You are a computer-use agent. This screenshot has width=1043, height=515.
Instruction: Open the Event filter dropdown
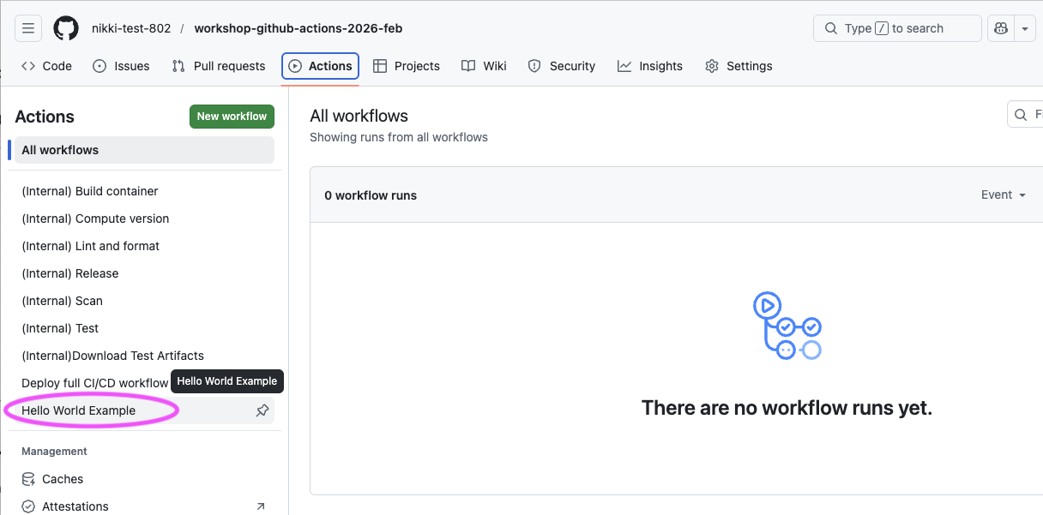(x=1002, y=195)
